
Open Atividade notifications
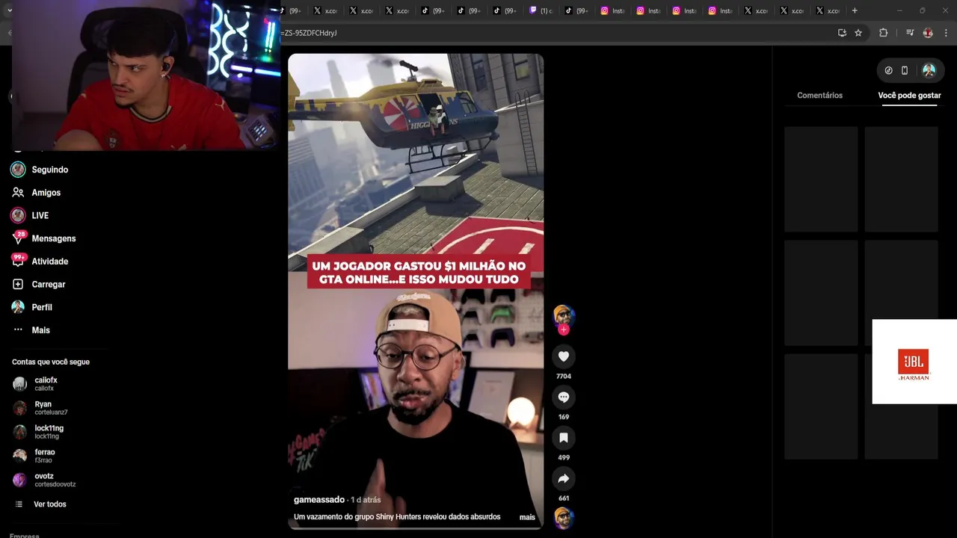[x=40, y=262]
